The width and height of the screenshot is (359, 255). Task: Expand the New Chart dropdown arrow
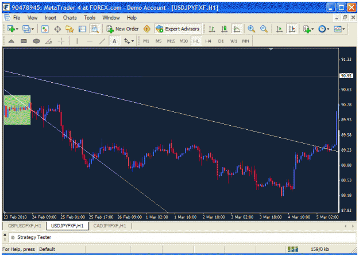(x=17, y=29)
